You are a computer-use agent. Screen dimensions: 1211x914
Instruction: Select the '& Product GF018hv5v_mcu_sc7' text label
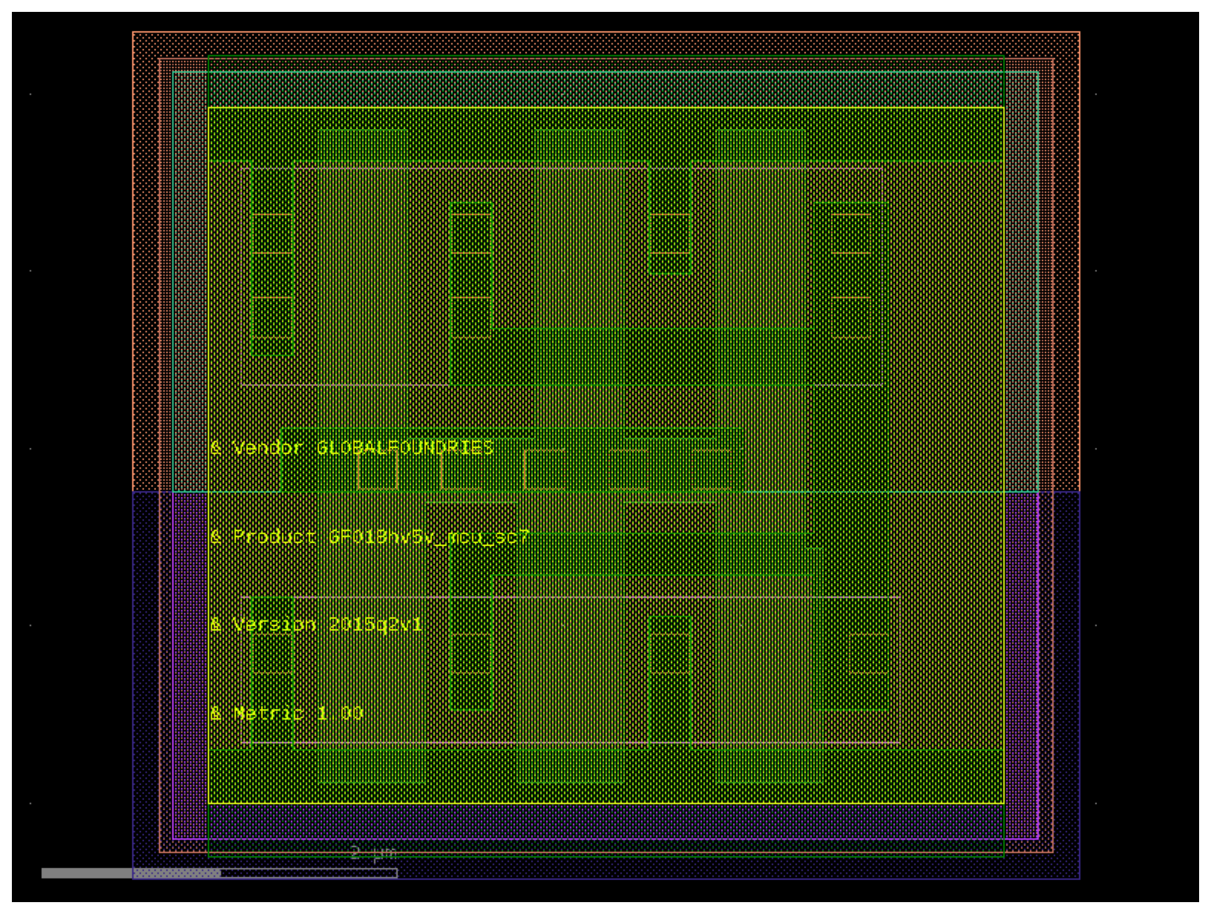click(370, 537)
